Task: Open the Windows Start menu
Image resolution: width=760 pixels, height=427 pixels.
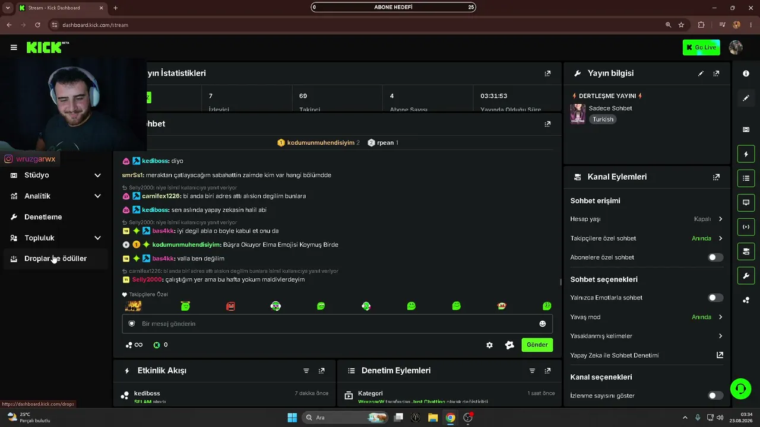Action: [x=292, y=418]
